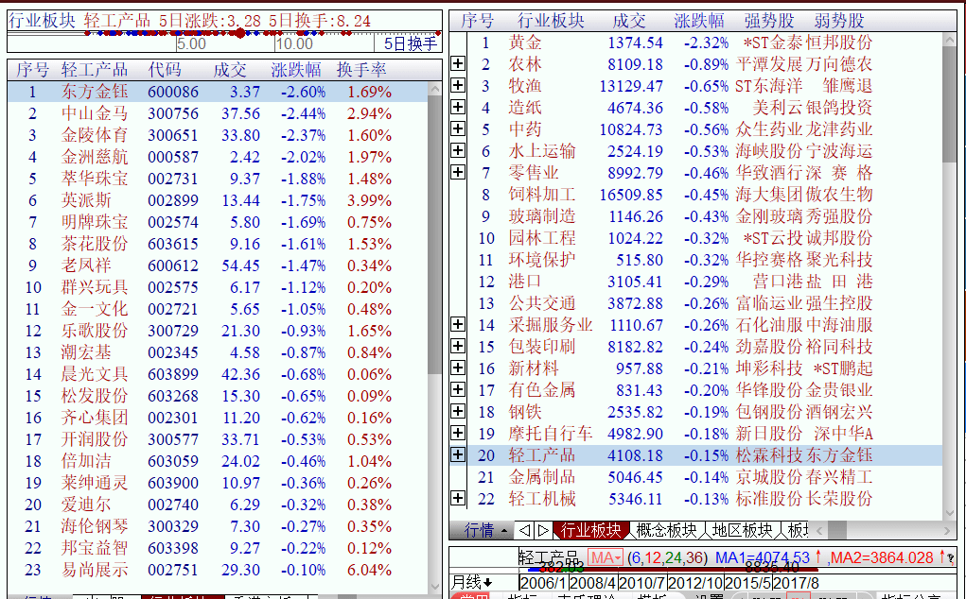The image size is (966, 599).
Task: Click the sector list vertical scrollbar thumb
Action: tap(949, 105)
